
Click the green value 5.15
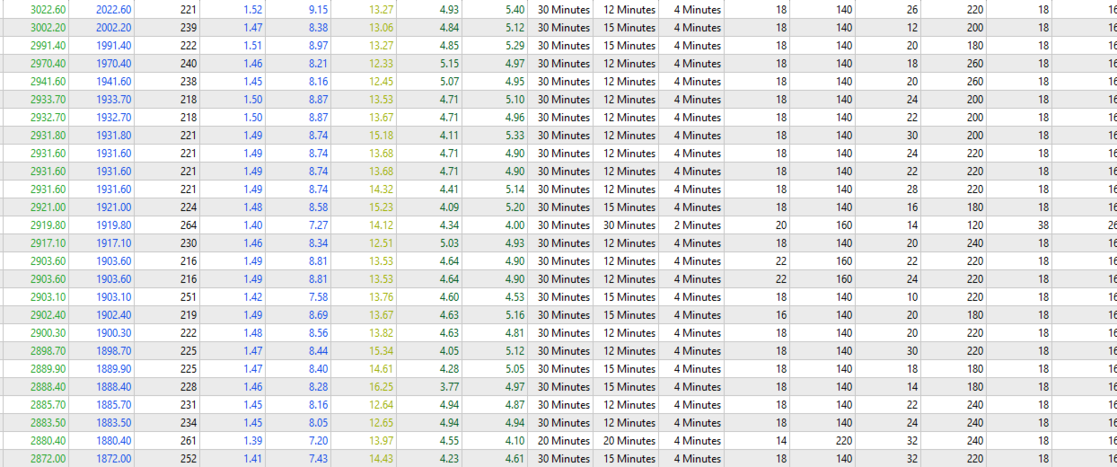point(450,64)
